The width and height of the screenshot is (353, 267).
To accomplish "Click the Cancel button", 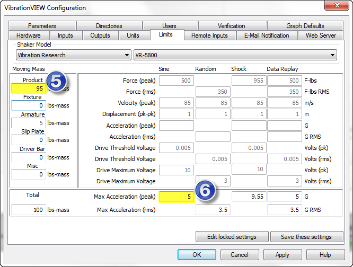I will (239, 255).
